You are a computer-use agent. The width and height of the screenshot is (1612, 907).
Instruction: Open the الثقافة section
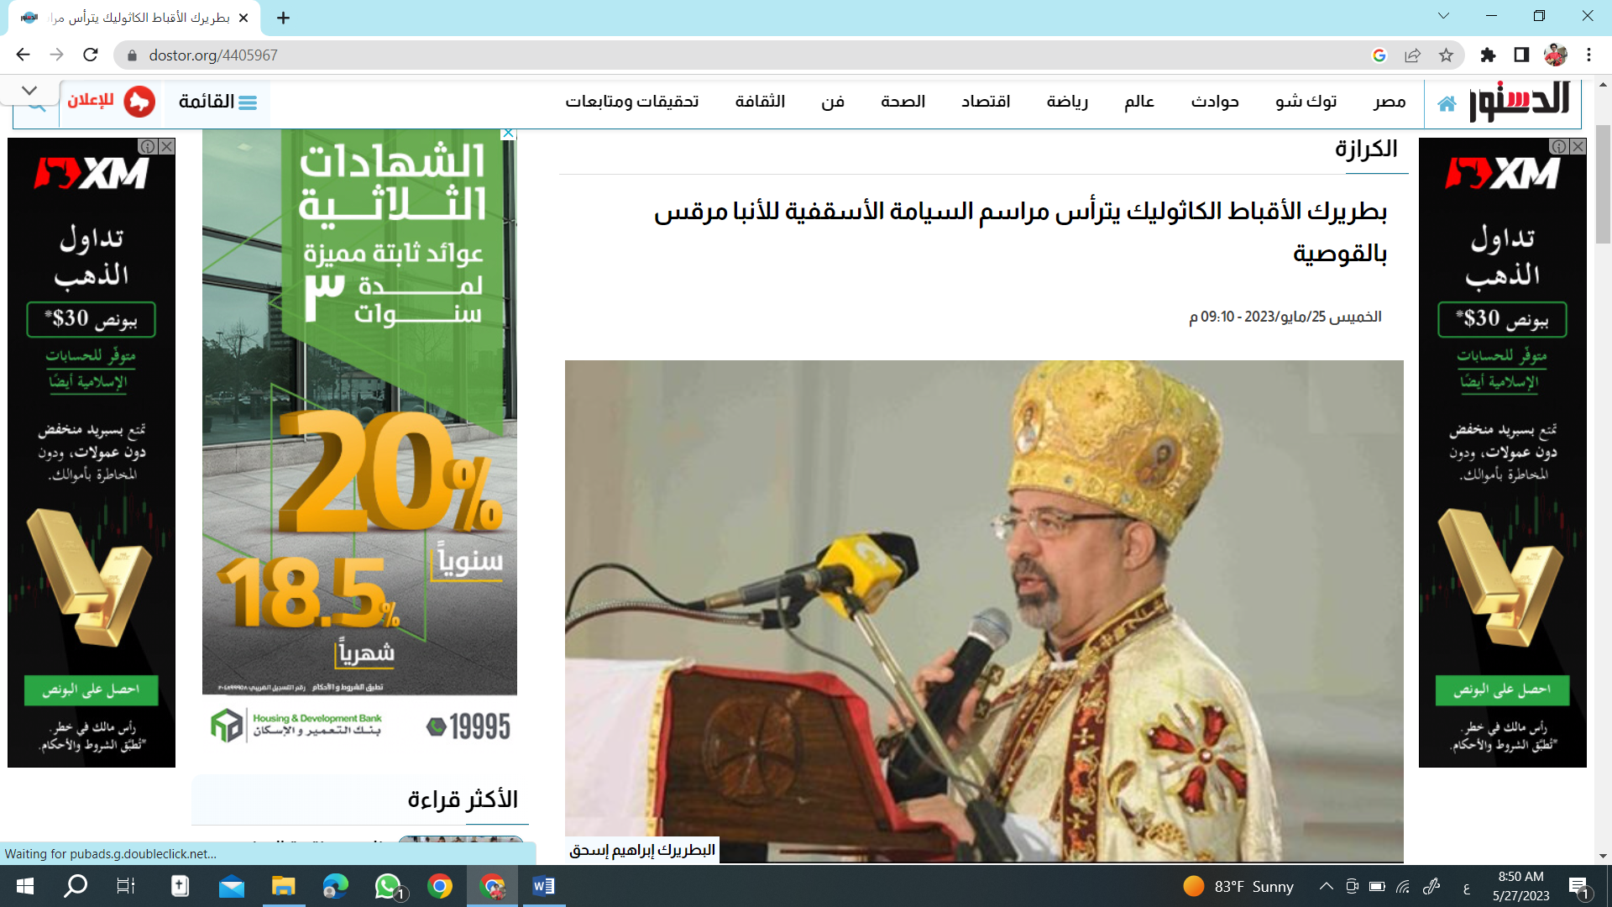tap(760, 102)
